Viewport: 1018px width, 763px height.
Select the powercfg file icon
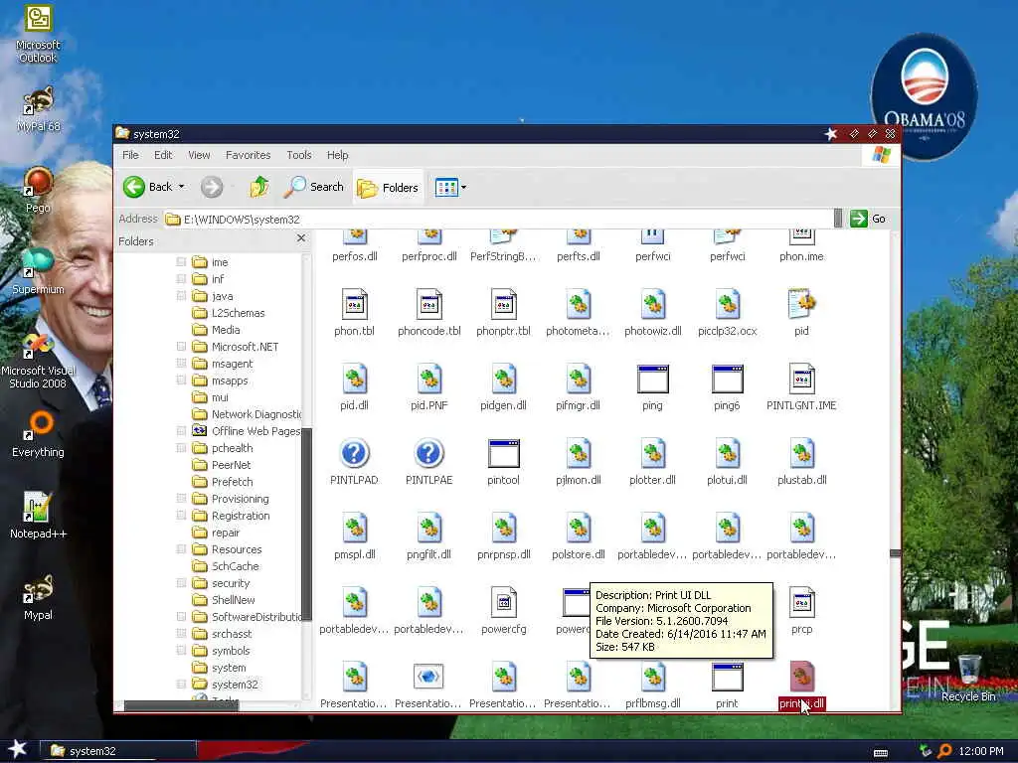click(x=503, y=611)
